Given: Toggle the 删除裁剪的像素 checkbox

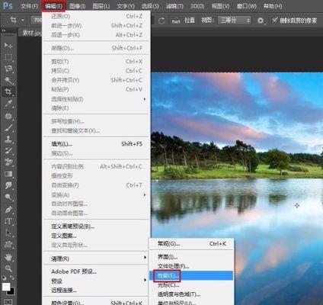Looking at the screenshot, I should pos(274,20).
